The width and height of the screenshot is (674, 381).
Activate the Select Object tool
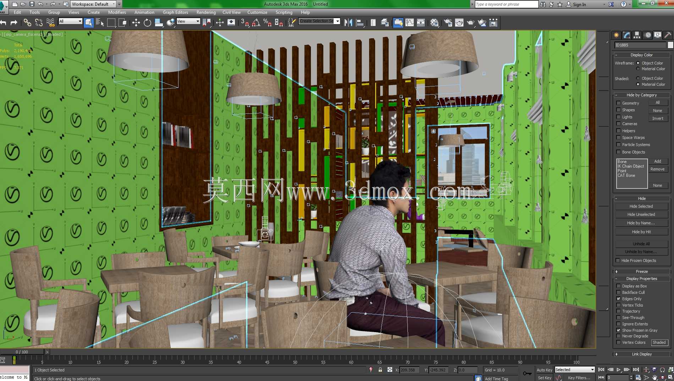tap(89, 23)
